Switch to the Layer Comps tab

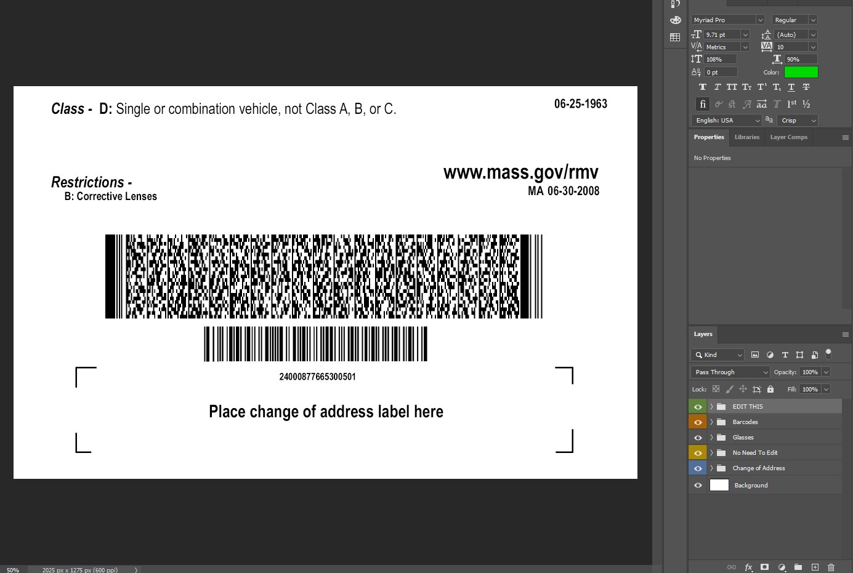click(x=789, y=137)
